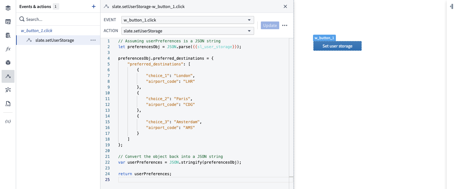Open the CSS styles file icon
The width and height of the screenshot is (456, 189).
tap(8, 104)
